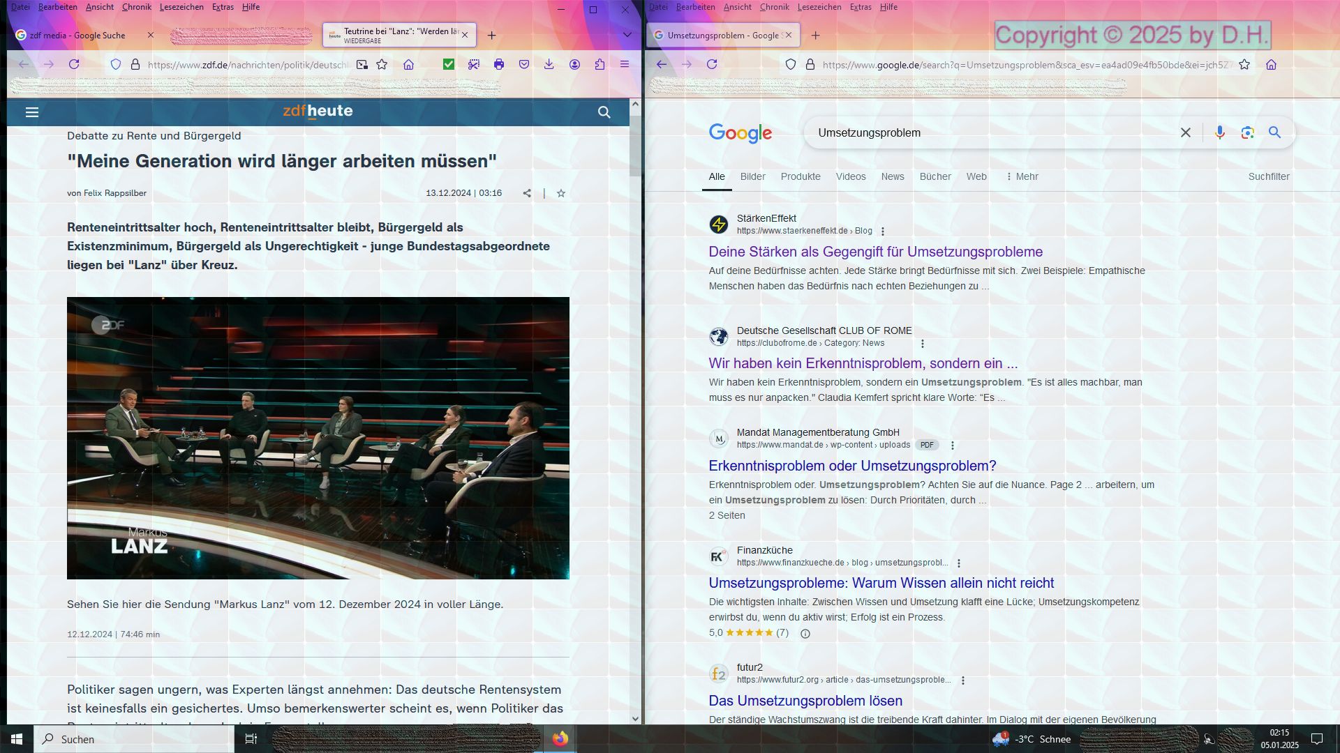This screenshot has width=1340, height=753.
Task: Search by voice microphone icon in Google
Action: (x=1219, y=132)
